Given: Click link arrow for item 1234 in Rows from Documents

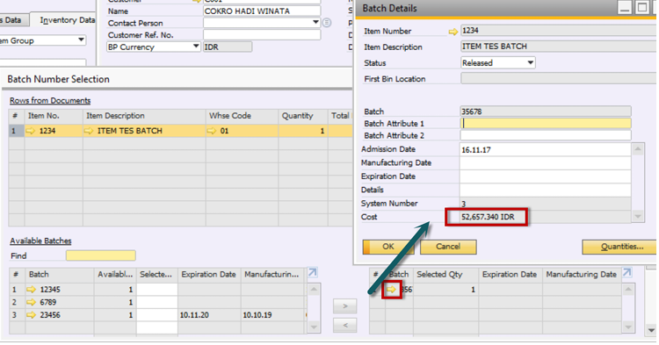Looking at the screenshot, I should [x=30, y=131].
